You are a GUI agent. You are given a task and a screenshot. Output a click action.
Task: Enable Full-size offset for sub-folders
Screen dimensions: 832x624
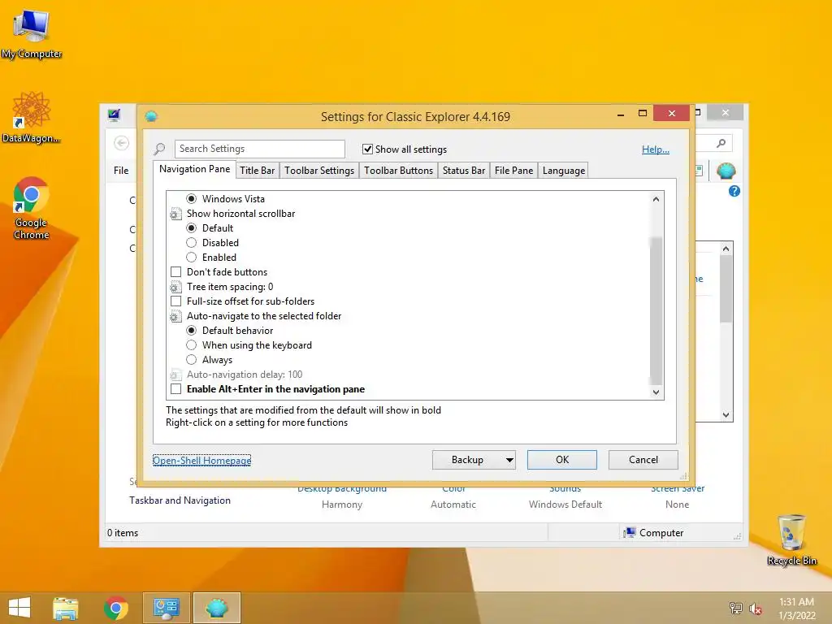tap(175, 301)
